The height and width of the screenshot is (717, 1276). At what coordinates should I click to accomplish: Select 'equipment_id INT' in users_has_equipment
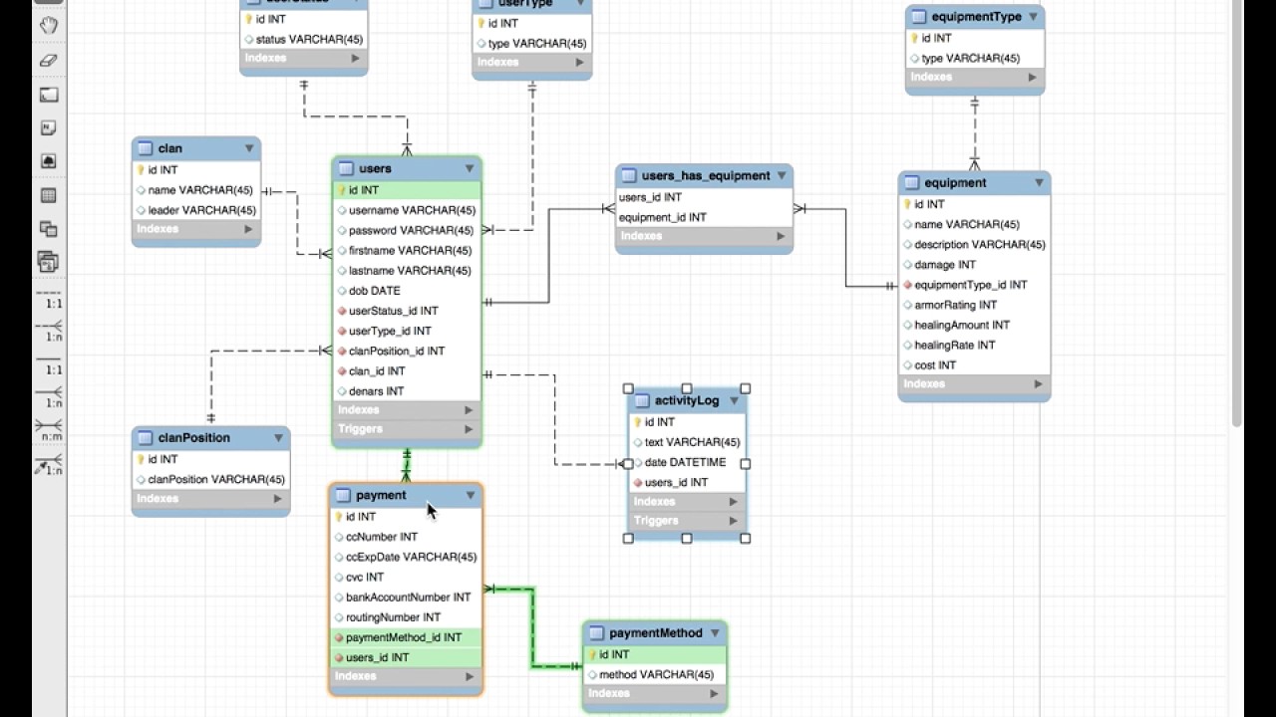point(704,217)
